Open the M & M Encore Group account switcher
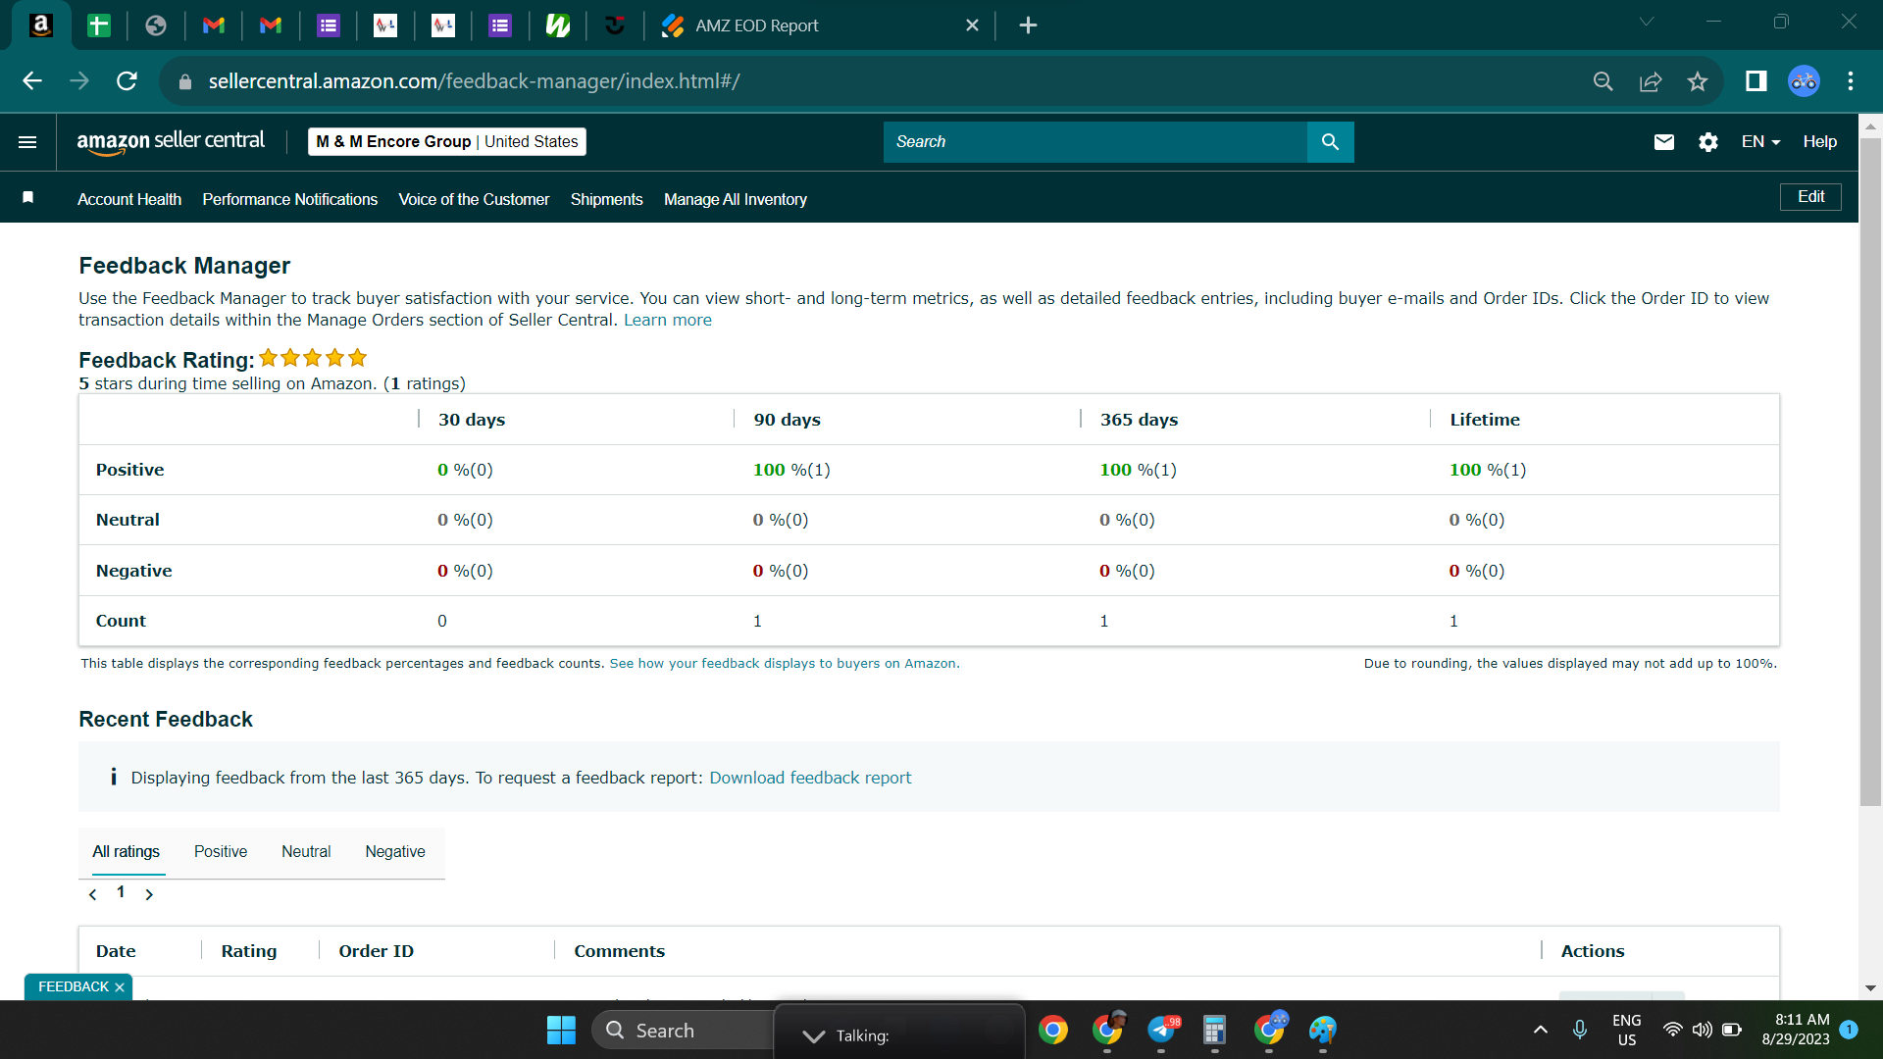The image size is (1883, 1059). 447,142
